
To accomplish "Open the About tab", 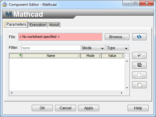I will point(54,25).
